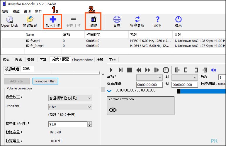The height and width of the screenshot is (146, 226).
Task: Click the Name column header
Action: click(x=43, y=35)
